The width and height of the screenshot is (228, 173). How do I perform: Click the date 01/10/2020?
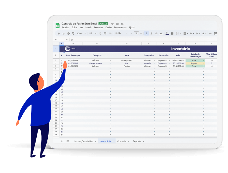(x=73, y=66)
